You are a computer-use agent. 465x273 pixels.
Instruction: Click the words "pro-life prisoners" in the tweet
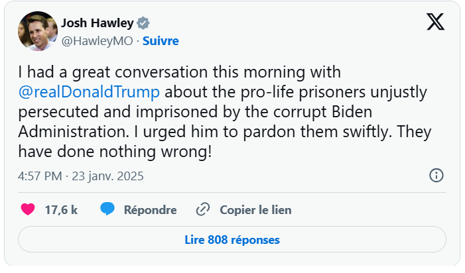[x=279, y=91]
